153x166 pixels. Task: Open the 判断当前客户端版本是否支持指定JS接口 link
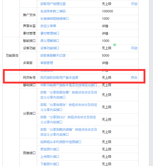[69, 85]
